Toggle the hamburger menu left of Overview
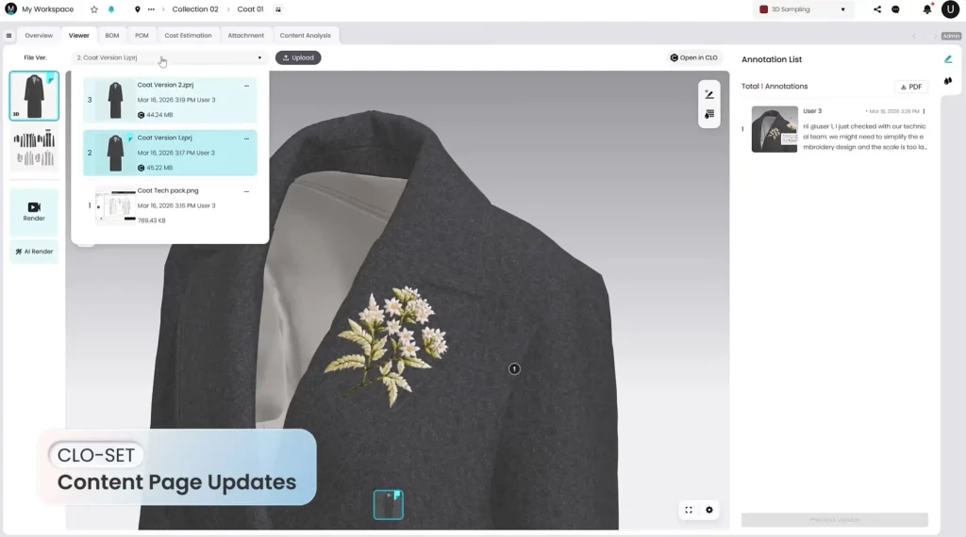 [8, 36]
